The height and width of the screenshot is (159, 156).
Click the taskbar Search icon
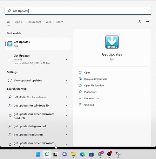[x=47, y=154]
